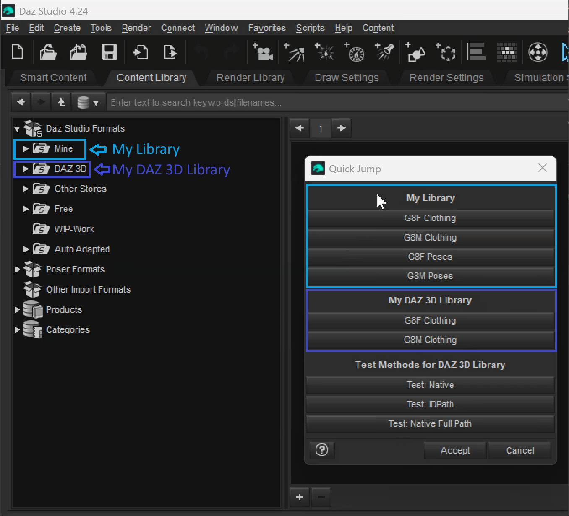Switch to the Smart Content tab
Image resolution: width=569 pixels, height=516 pixels.
pos(54,78)
